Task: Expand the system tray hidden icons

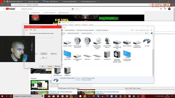Action: (155, 96)
